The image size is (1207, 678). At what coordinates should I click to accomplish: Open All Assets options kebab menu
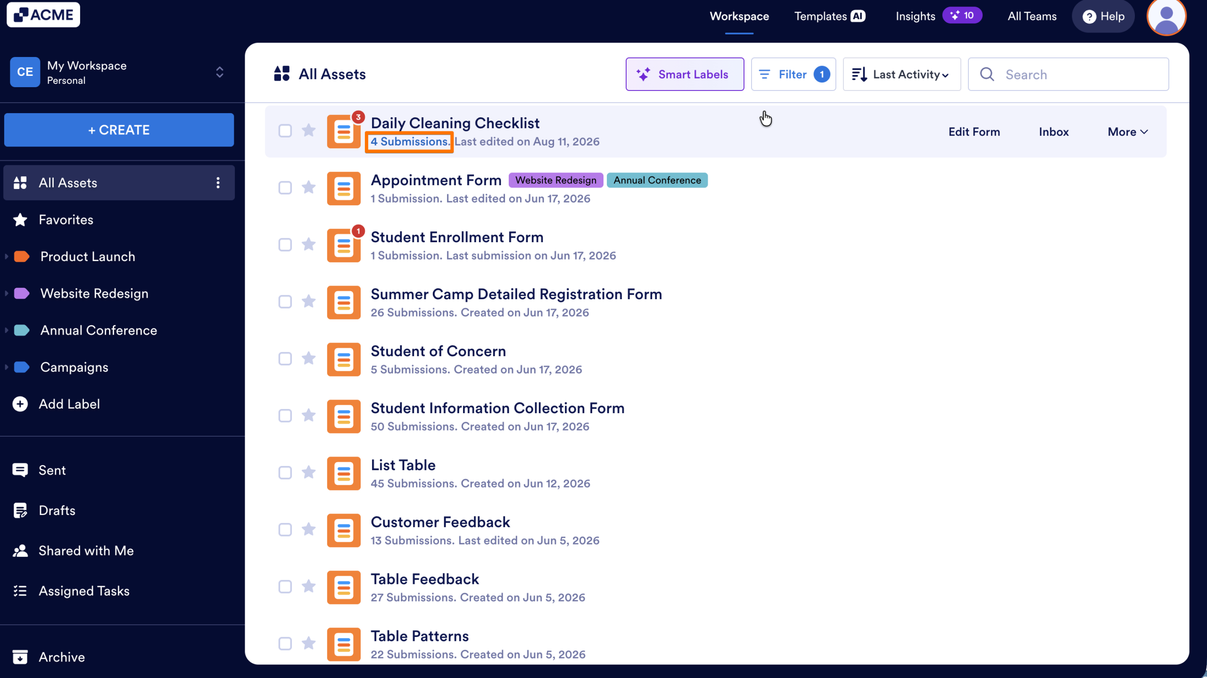pos(218,183)
